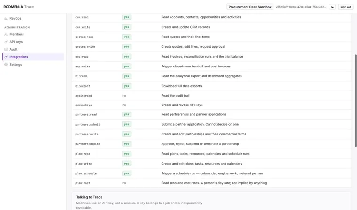Image resolution: width=357 pixels, height=210 pixels.
Task: Click the yes badge for plan:schedule
Action: [126, 173]
